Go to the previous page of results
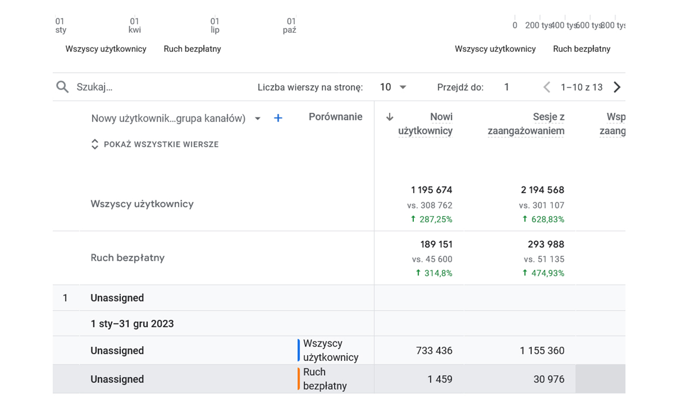The height and width of the screenshot is (412, 698). tap(547, 87)
